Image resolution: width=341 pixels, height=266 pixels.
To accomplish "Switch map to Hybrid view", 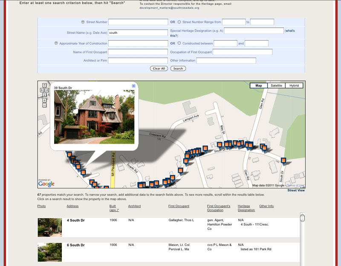I will 294,86.
